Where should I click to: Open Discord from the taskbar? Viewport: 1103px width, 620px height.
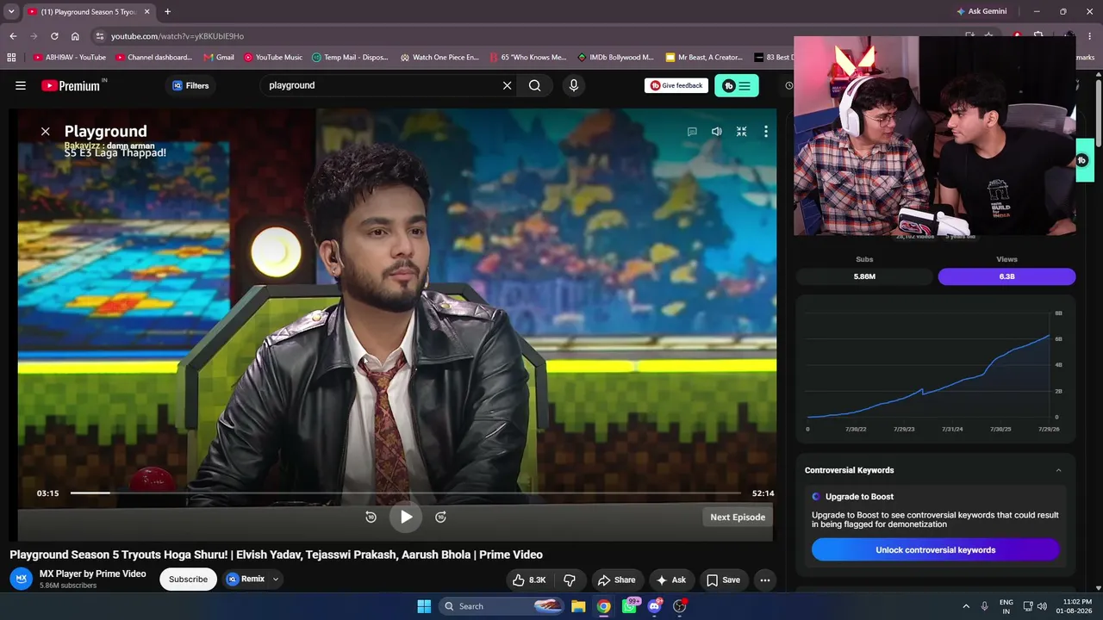point(655,606)
